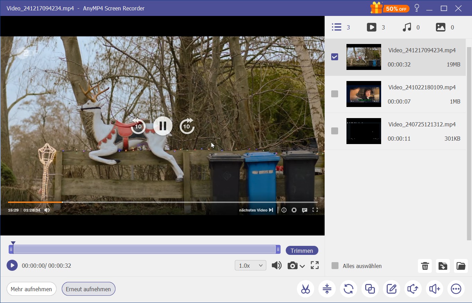Switch to the image screenshots tab
This screenshot has width=472, height=303.
pyautogui.click(x=440, y=27)
